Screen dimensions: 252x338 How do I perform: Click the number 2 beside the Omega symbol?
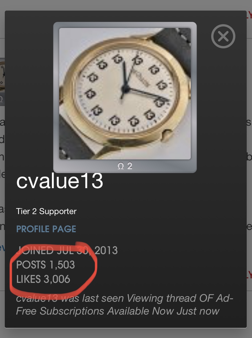[x=130, y=166]
